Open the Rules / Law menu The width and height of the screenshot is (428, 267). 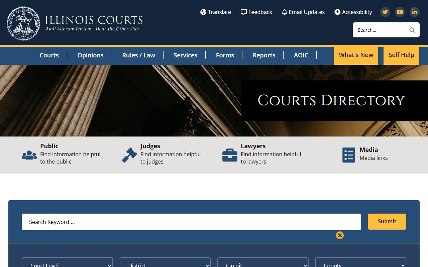pyautogui.click(x=138, y=55)
